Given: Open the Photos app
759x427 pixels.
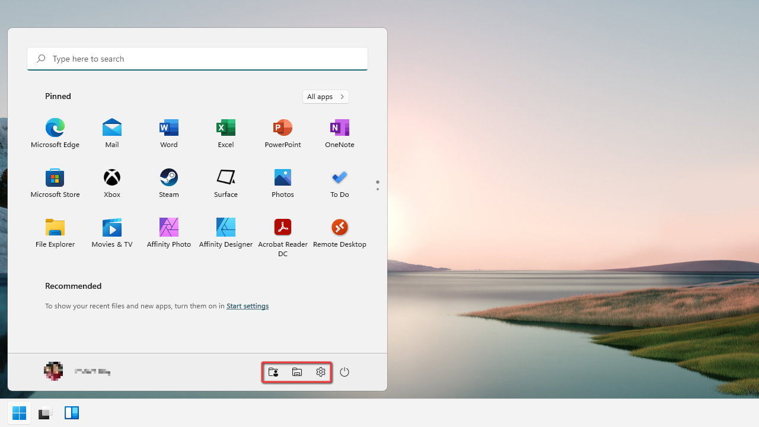Looking at the screenshot, I should click(x=282, y=177).
